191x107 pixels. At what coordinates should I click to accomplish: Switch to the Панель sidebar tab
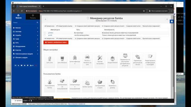(33, 16)
